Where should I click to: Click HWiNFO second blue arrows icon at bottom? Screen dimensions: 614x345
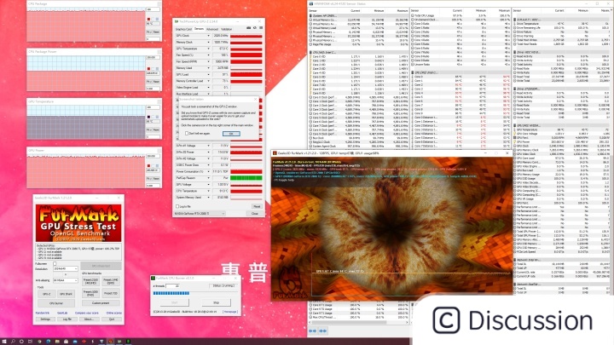pos(322,331)
